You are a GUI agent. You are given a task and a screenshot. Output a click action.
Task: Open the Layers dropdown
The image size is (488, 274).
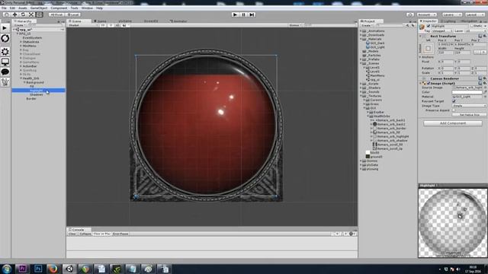click(x=452, y=14)
